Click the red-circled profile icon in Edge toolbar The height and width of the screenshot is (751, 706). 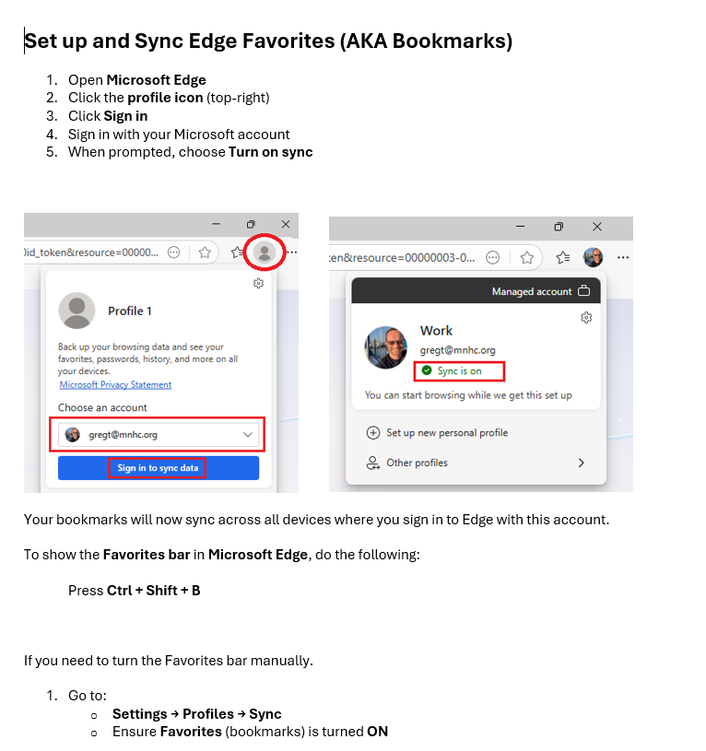[265, 252]
